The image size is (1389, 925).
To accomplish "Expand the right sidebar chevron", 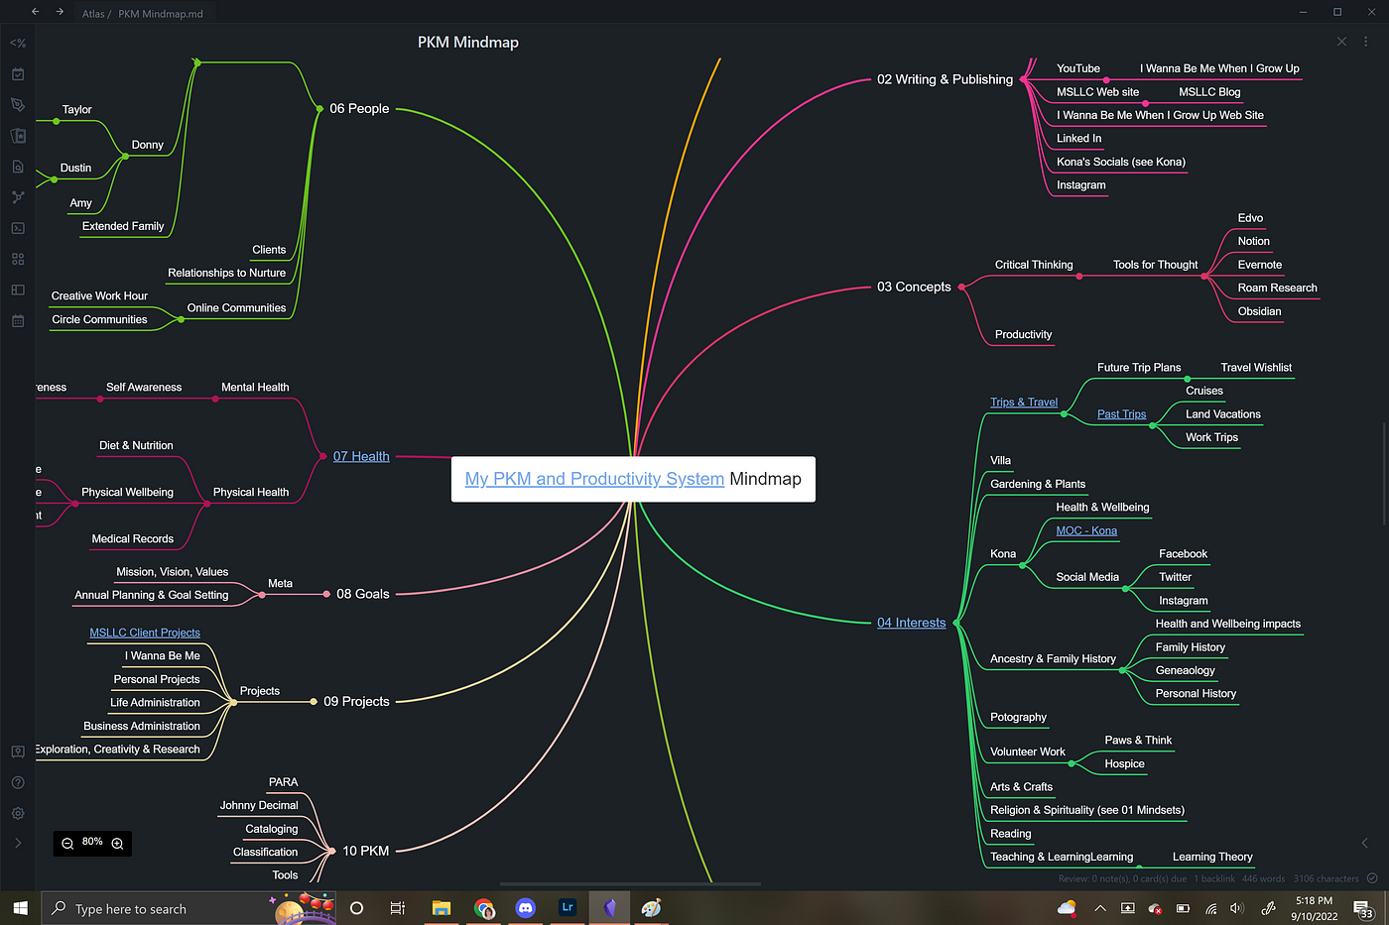I will tap(1364, 843).
